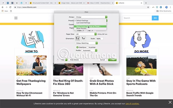Viewport: 173px width, 108px height.
Task: Open the Chrome three-dot menu
Action: (x=170, y=7)
